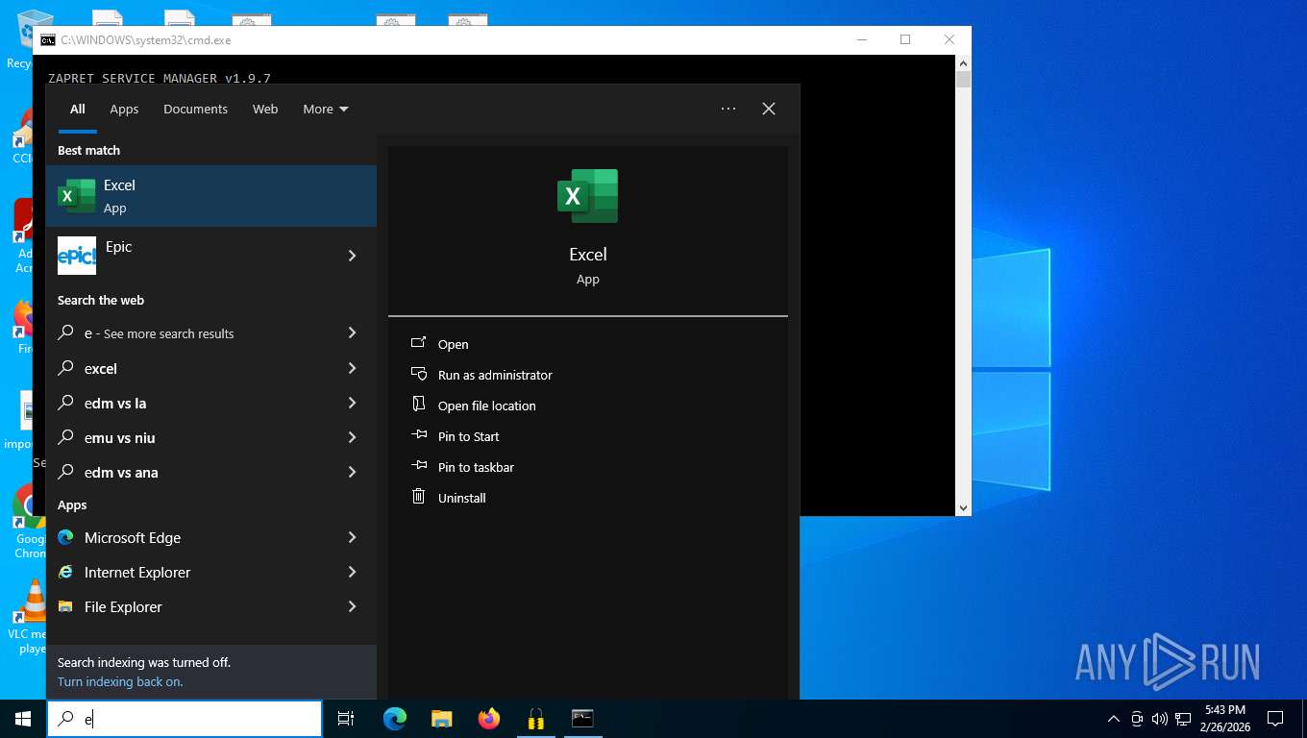Screen dimensions: 1307x738
Task: Click the Epic app icon in results
Action: [x=77, y=256]
